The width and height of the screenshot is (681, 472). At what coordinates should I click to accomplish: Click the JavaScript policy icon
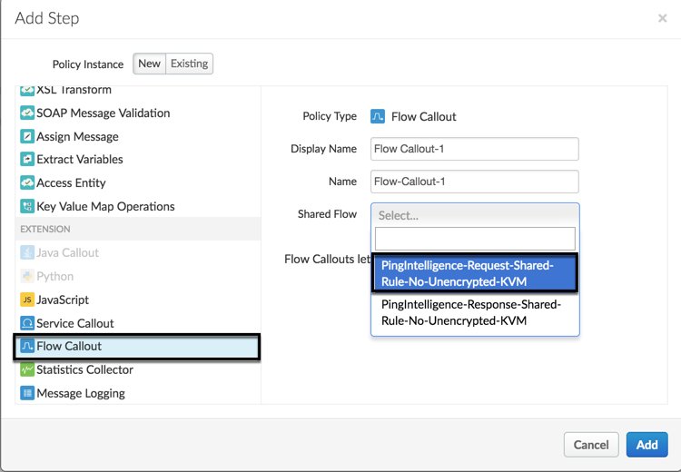tap(27, 300)
